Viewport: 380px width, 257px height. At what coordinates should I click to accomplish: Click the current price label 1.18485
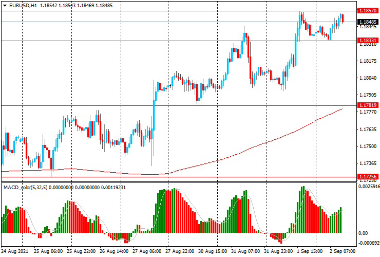tap(368, 22)
